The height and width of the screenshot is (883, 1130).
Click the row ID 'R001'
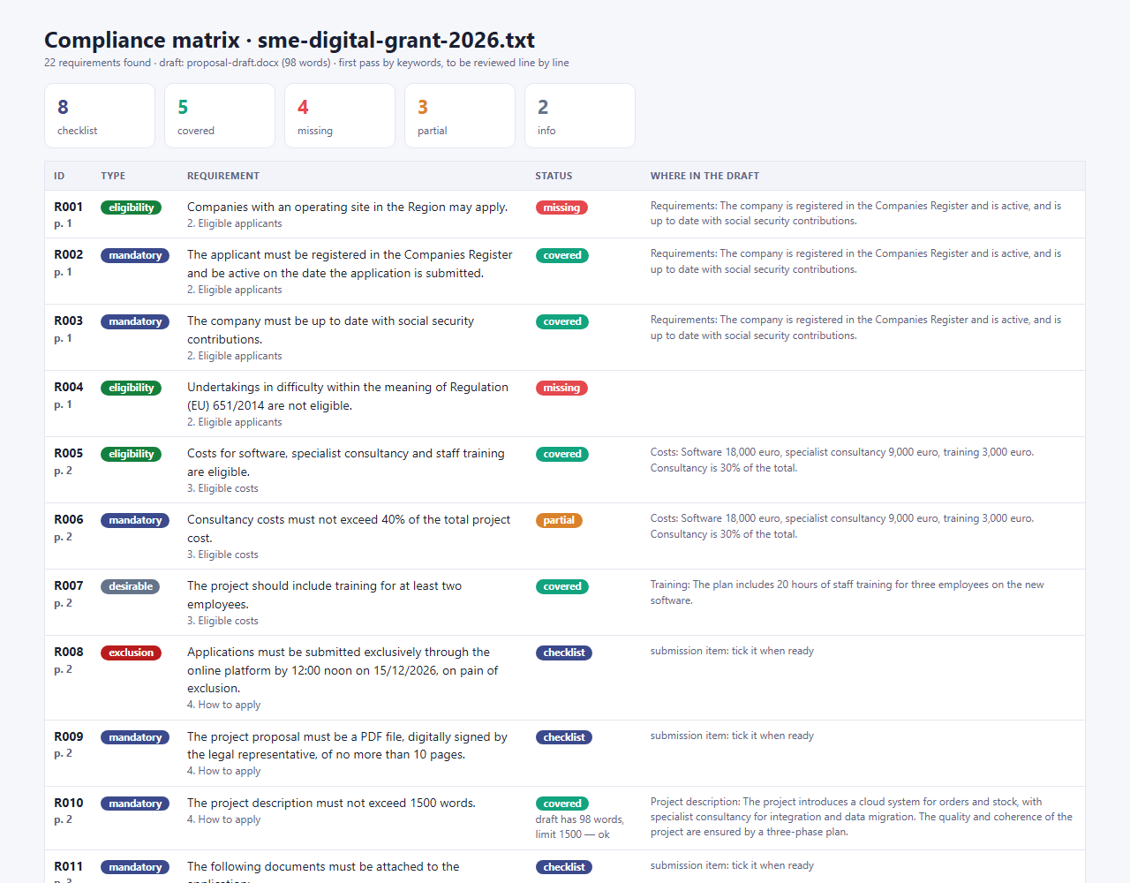(x=69, y=207)
